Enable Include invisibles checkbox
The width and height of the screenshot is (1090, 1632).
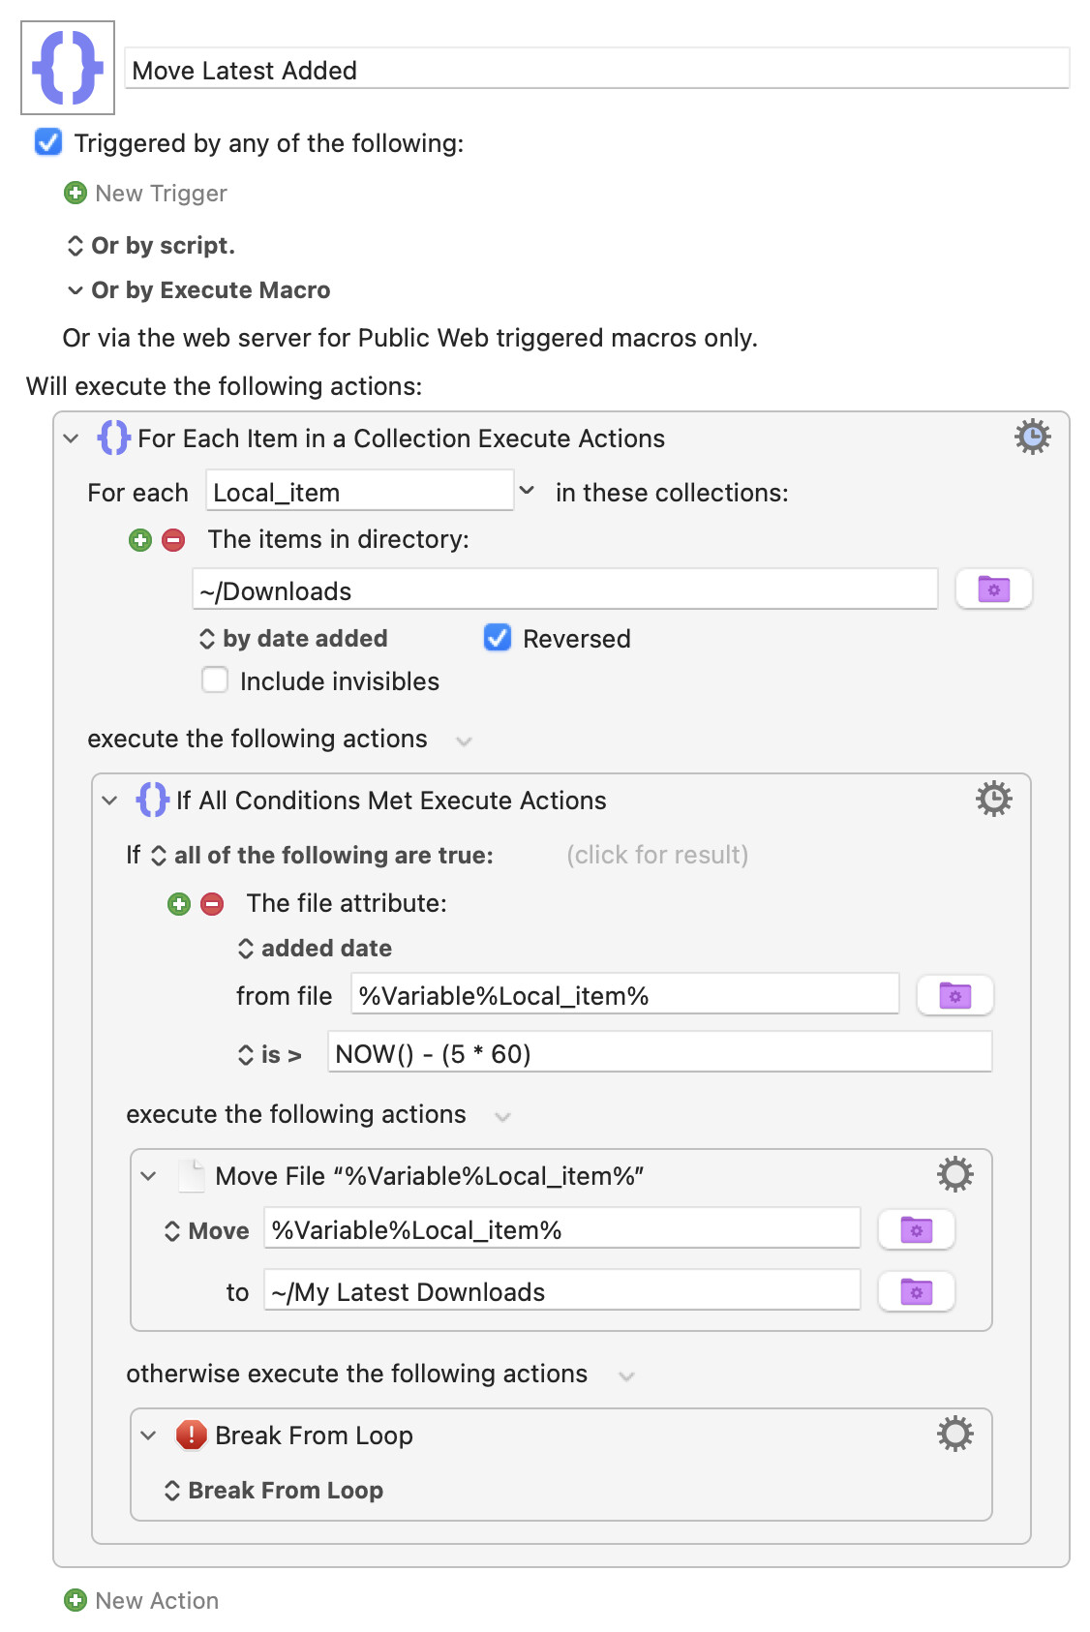pos(215,680)
